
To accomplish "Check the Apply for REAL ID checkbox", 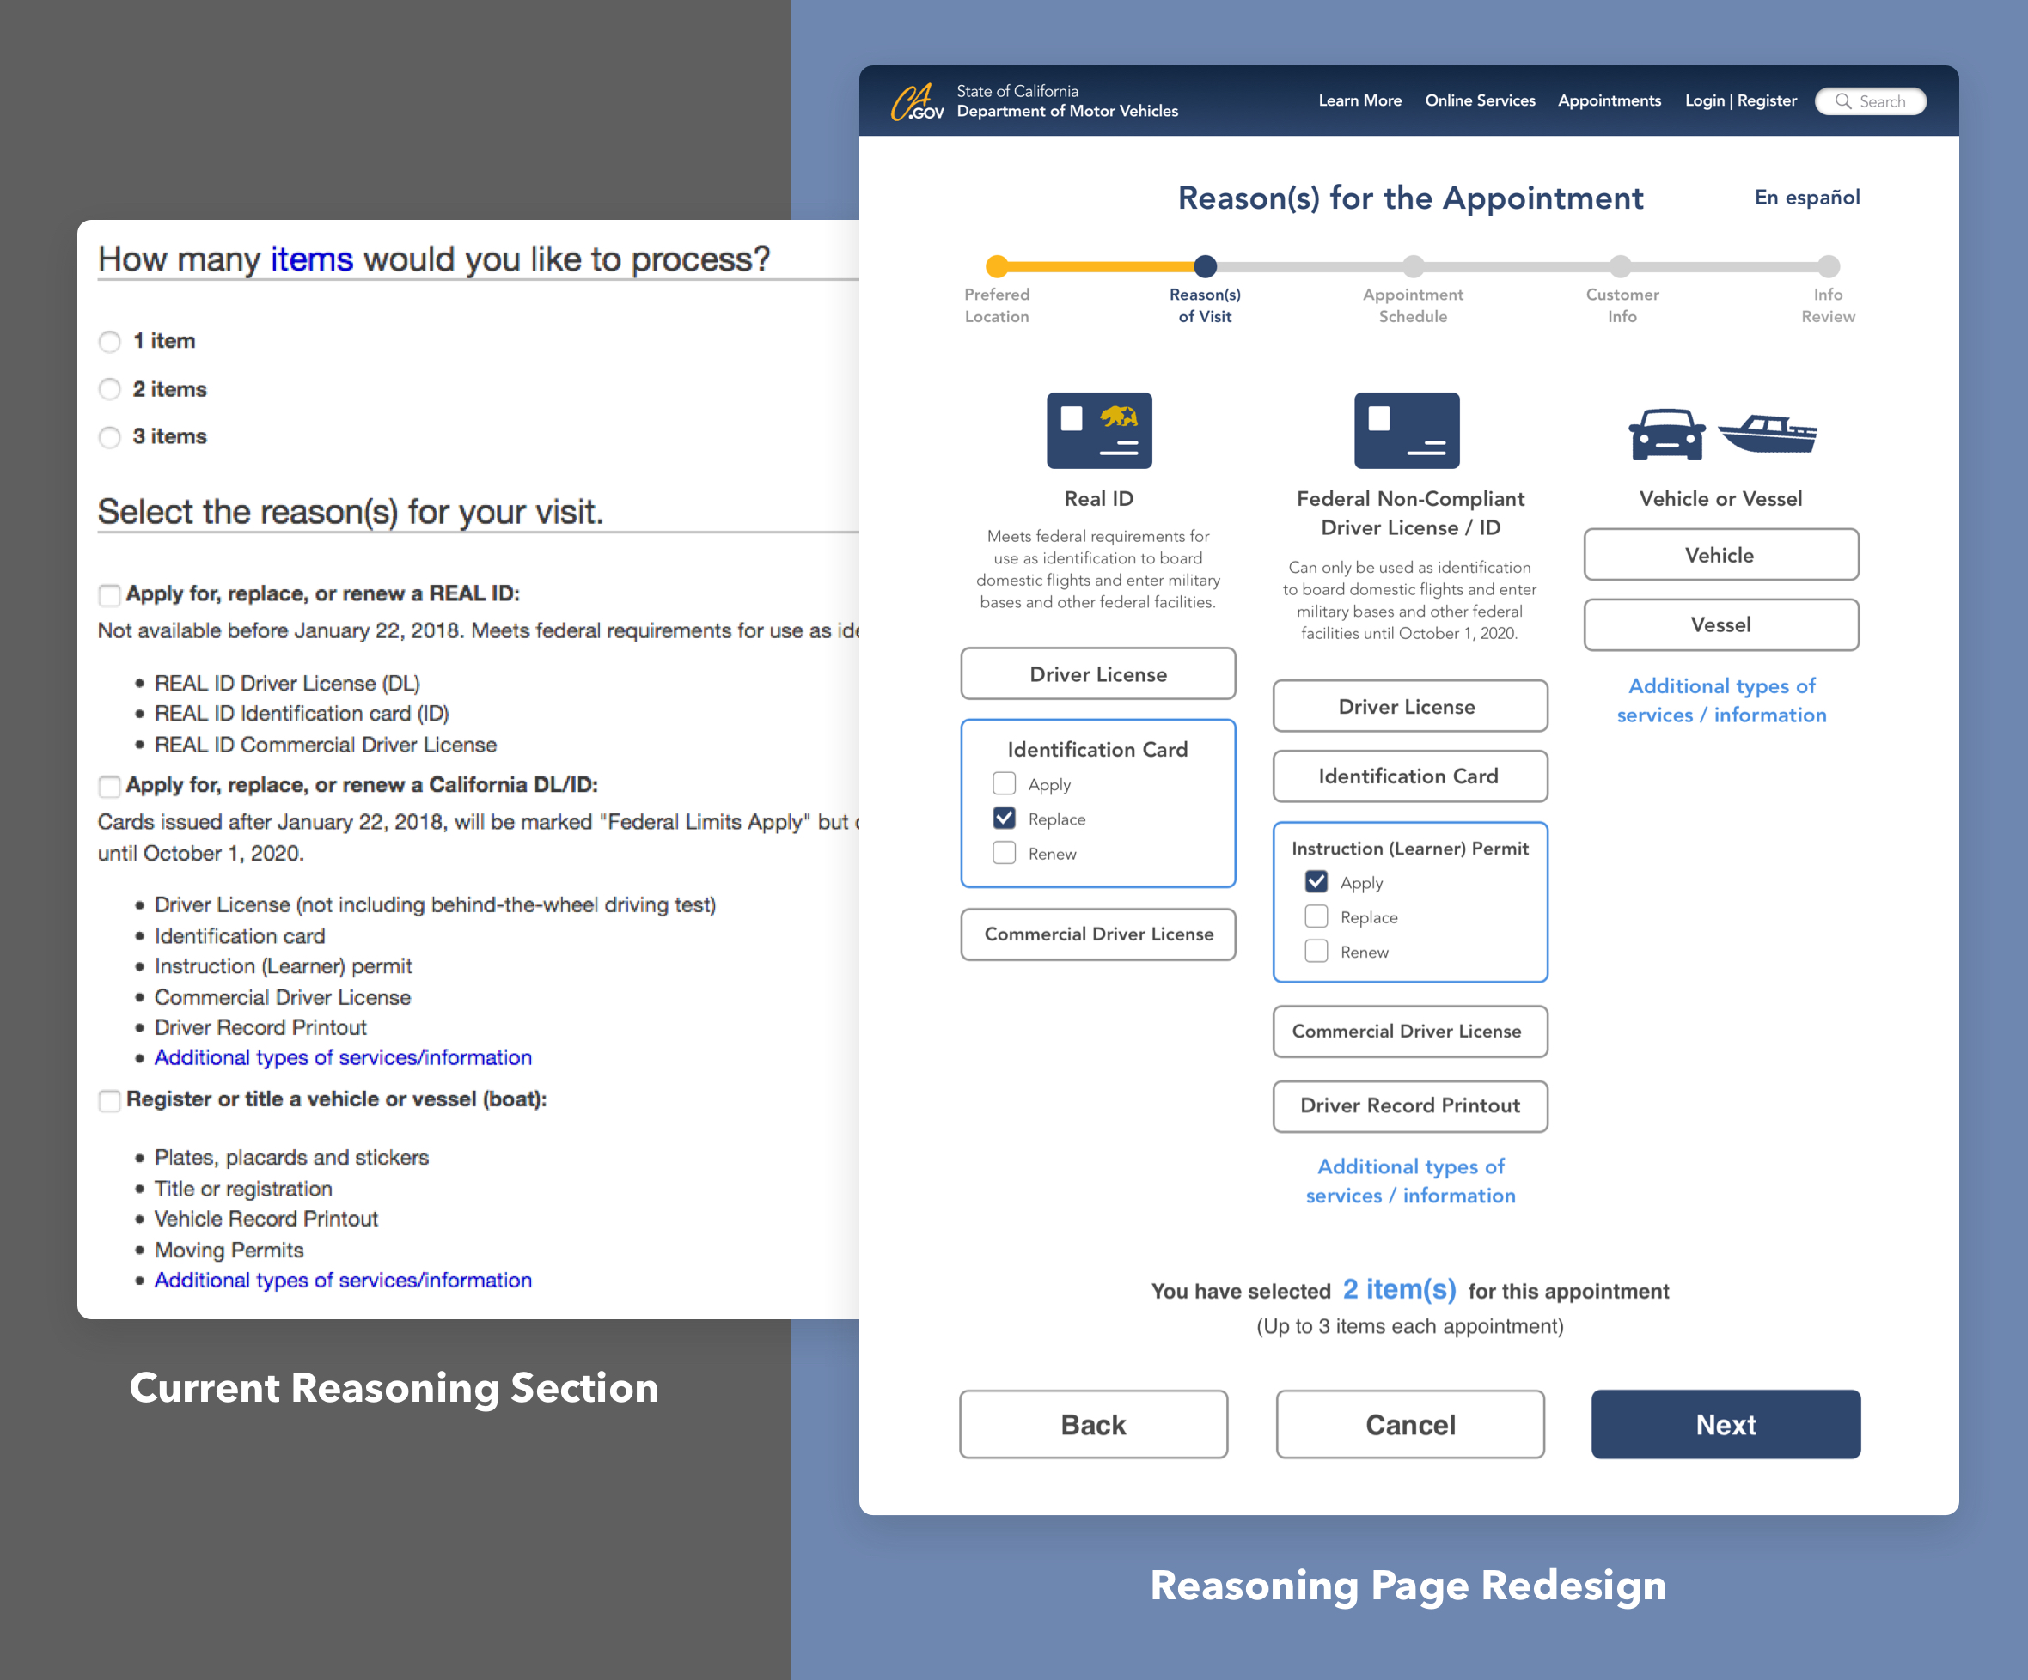I will 110,594.
